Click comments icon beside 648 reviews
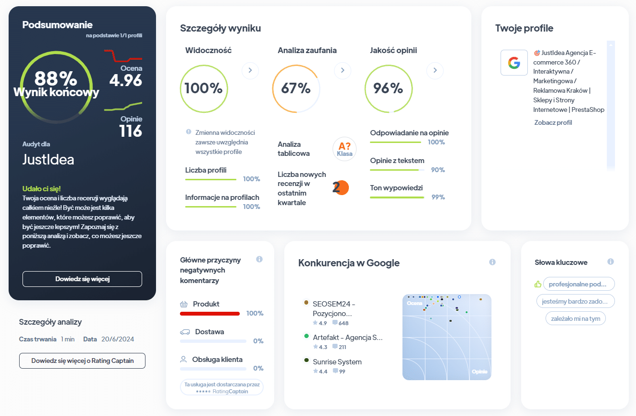636x416 pixels. tap(335, 323)
